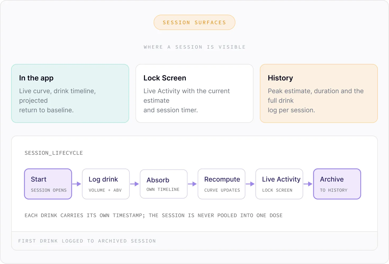389x264 pixels.
Task: Click 'WHERE A SESSION IS VISIBLE' subtitle
Action: point(194,47)
